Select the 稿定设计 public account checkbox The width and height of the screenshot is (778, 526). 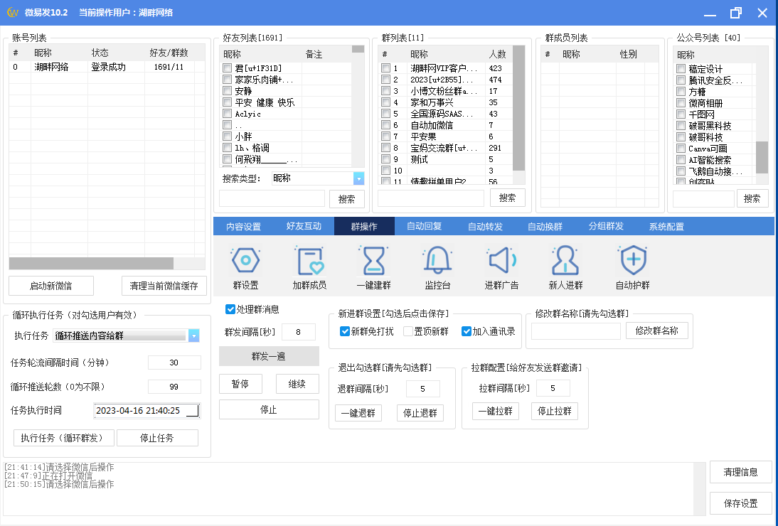click(681, 69)
